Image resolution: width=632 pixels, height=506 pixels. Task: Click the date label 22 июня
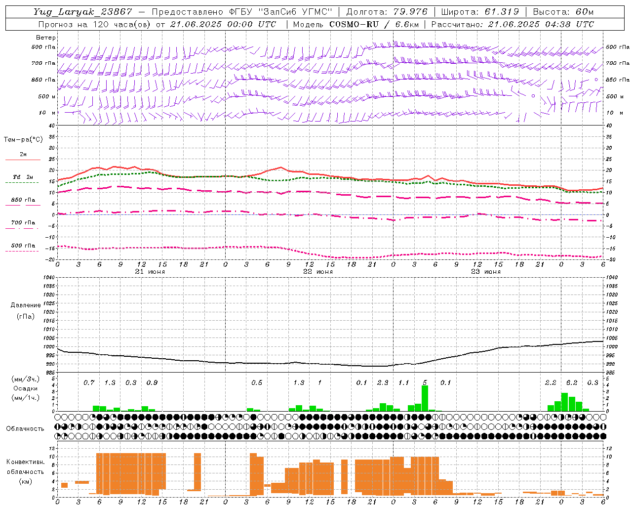[318, 272]
